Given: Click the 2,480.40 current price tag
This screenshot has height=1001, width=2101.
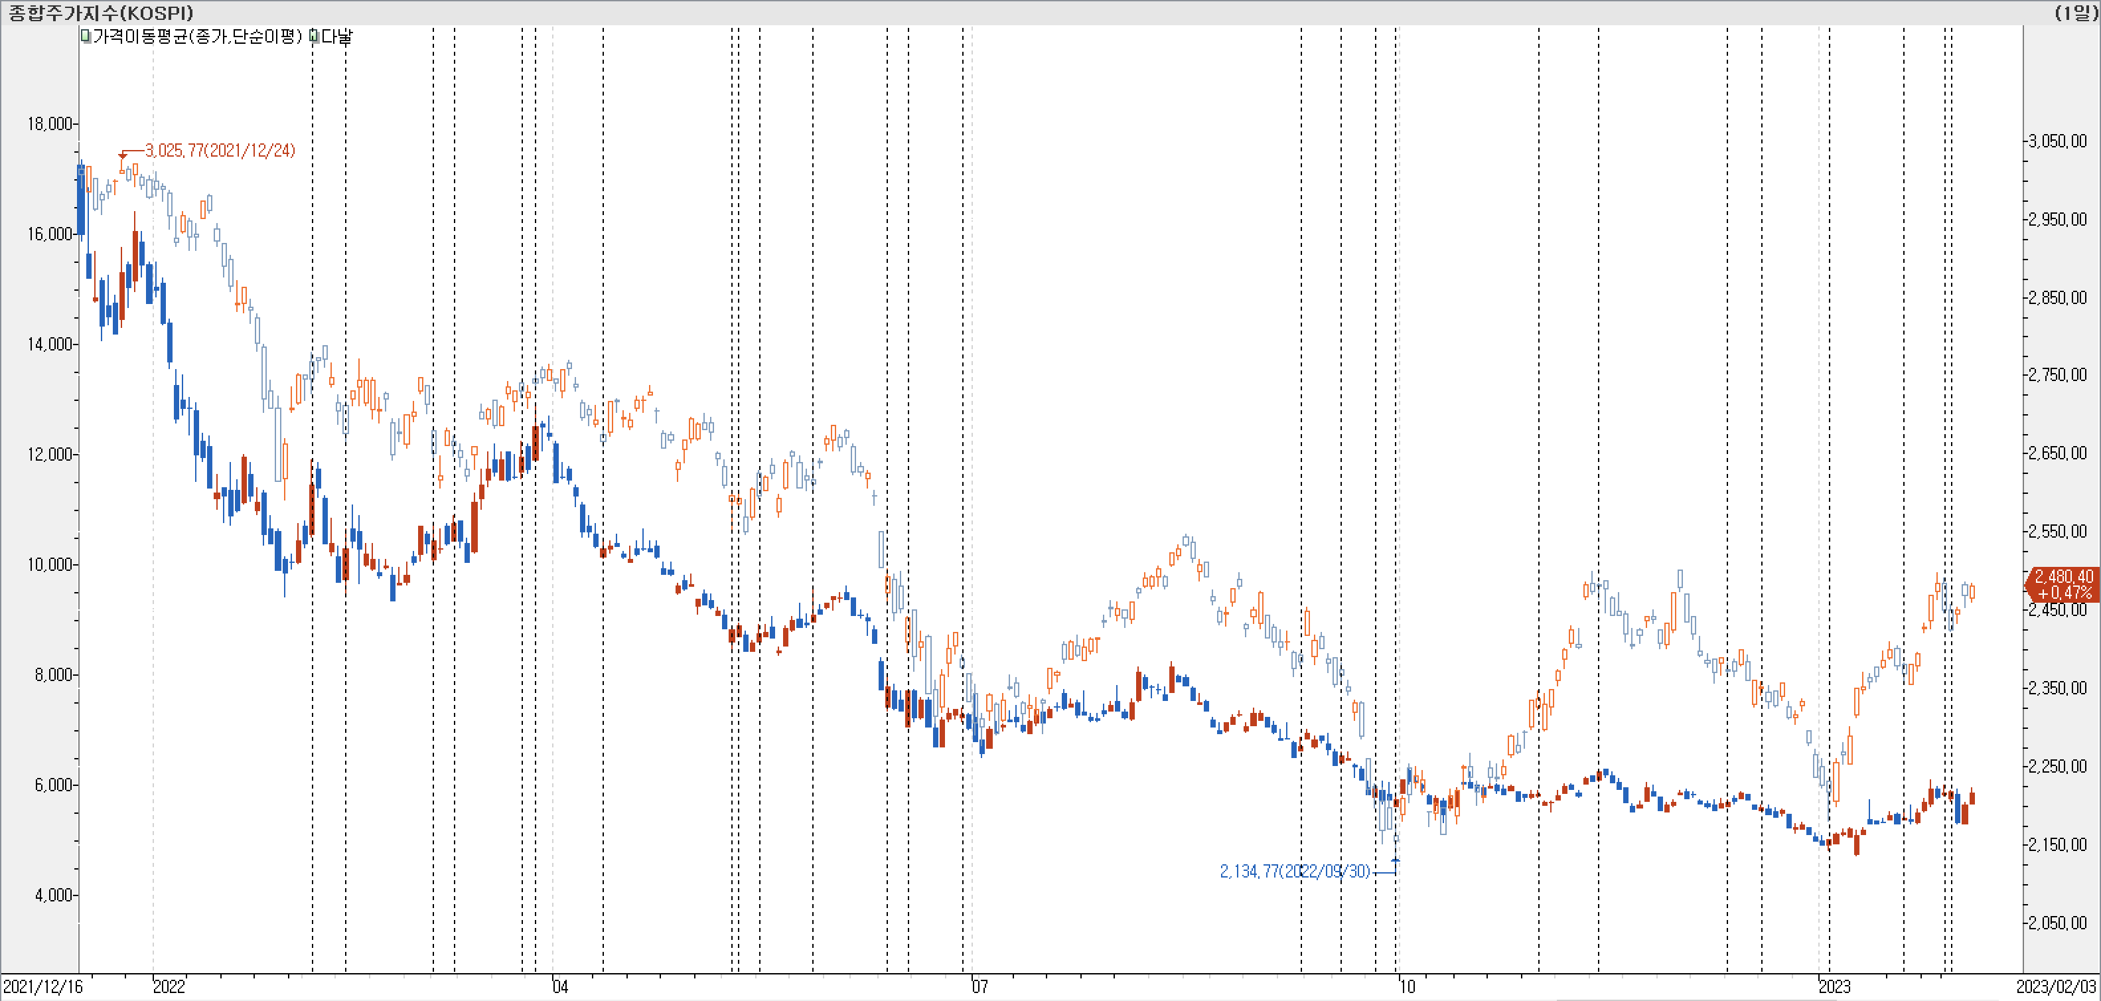Looking at the screenshot, I should pyautogui.click(x=2063, y=576).
